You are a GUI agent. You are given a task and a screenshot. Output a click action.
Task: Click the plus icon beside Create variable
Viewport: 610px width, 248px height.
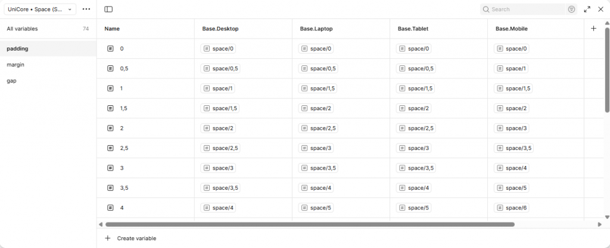[x=108, y=238]
